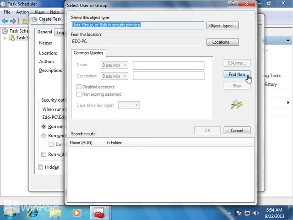Tick the Non expiring password checkbox
This screenshot has width=293, height=220.
[x=79, y=94]
